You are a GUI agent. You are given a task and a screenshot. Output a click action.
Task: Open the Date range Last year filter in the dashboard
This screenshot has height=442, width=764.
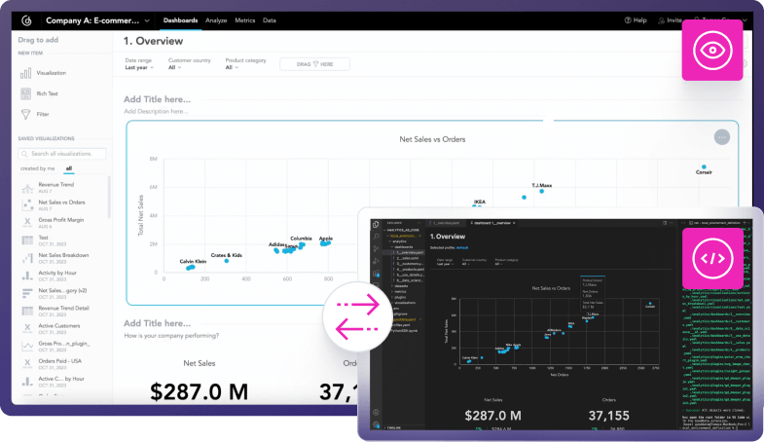click(x=139, y=64)
